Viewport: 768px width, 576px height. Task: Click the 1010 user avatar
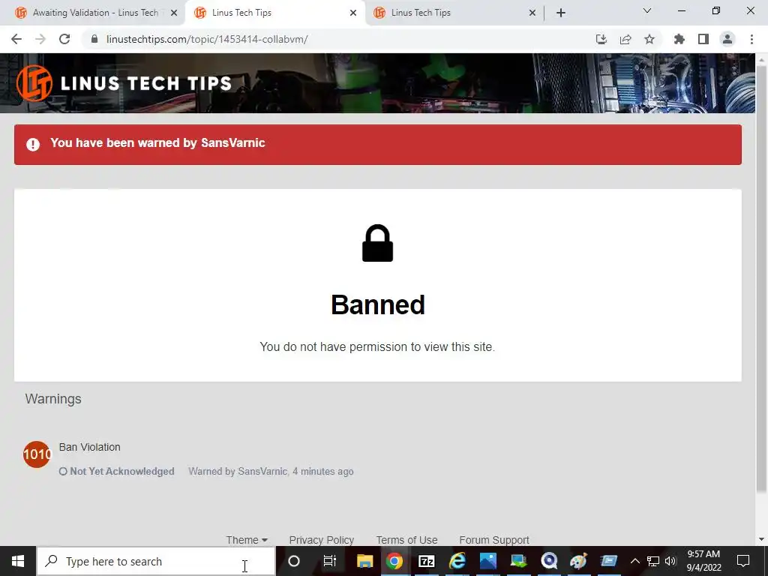tap(37, 454)
